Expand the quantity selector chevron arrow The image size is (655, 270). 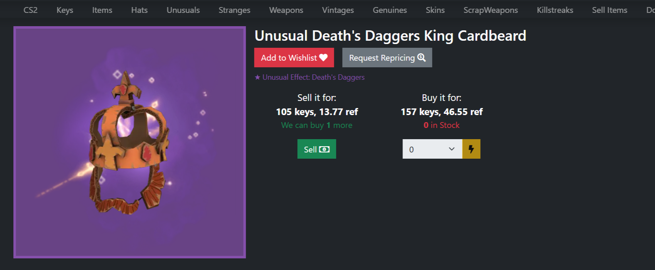(452, 149)
